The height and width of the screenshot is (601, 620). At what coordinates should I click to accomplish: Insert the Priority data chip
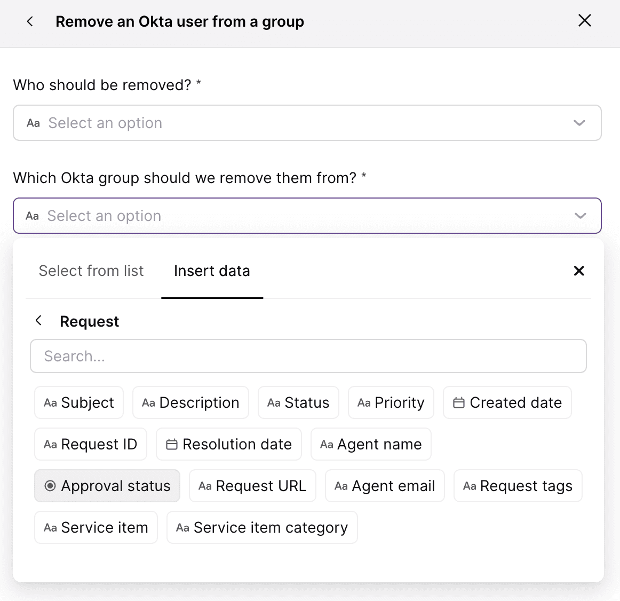coord(391,403)
